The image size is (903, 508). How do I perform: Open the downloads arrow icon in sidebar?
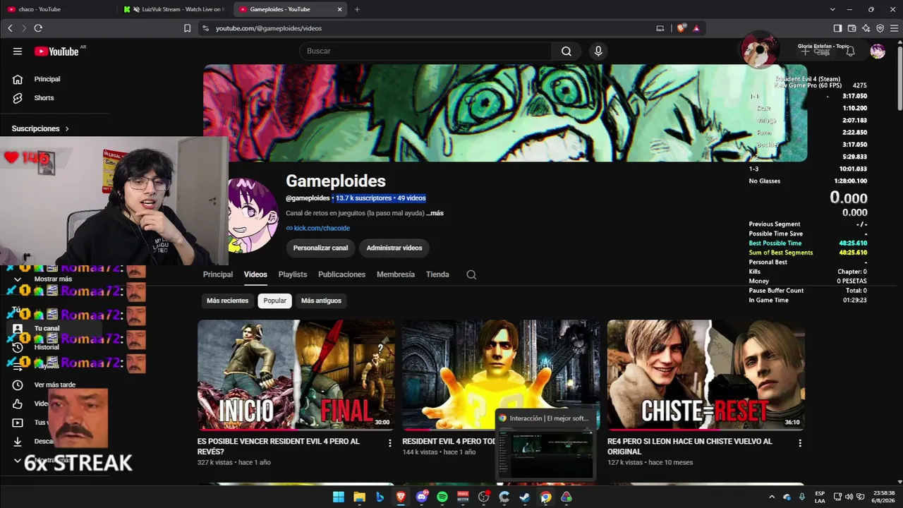pyautogui.click(x=18, y=442)
